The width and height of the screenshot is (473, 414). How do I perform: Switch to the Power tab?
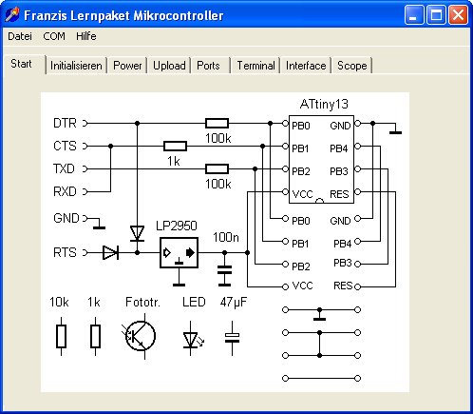coord(127,66)
